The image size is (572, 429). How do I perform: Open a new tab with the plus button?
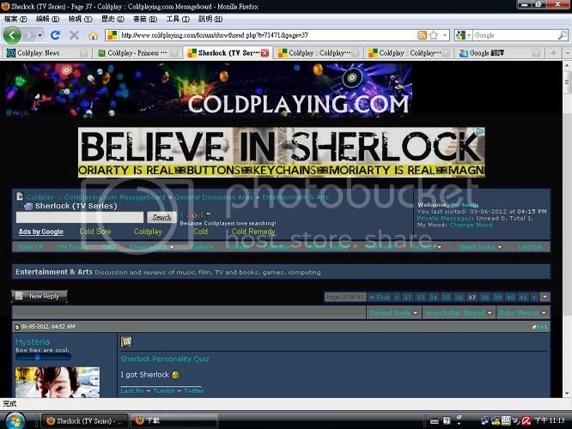pos(553,53)
